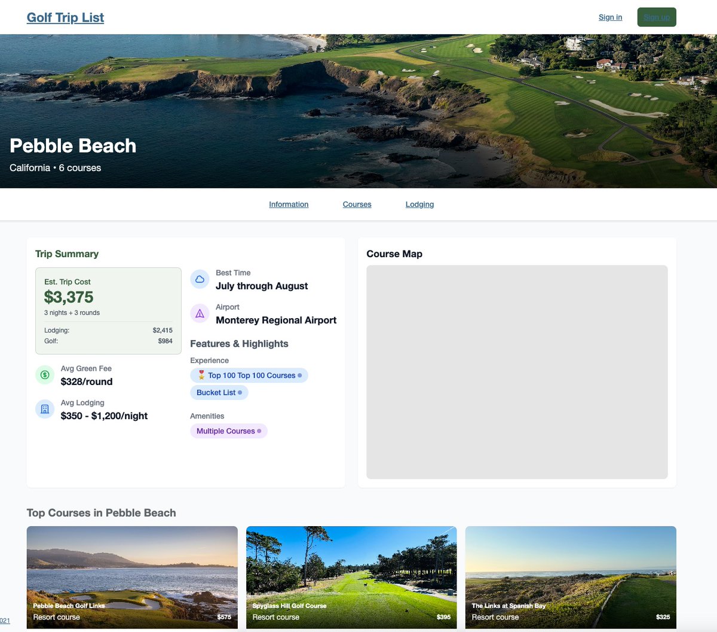Select the Multiple Courses amenity tag
This screenshot has width=717, height=632.
(x=229, y=431)
